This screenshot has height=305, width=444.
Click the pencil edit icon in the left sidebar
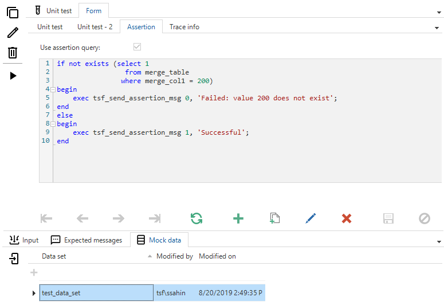tap(13, 33)
